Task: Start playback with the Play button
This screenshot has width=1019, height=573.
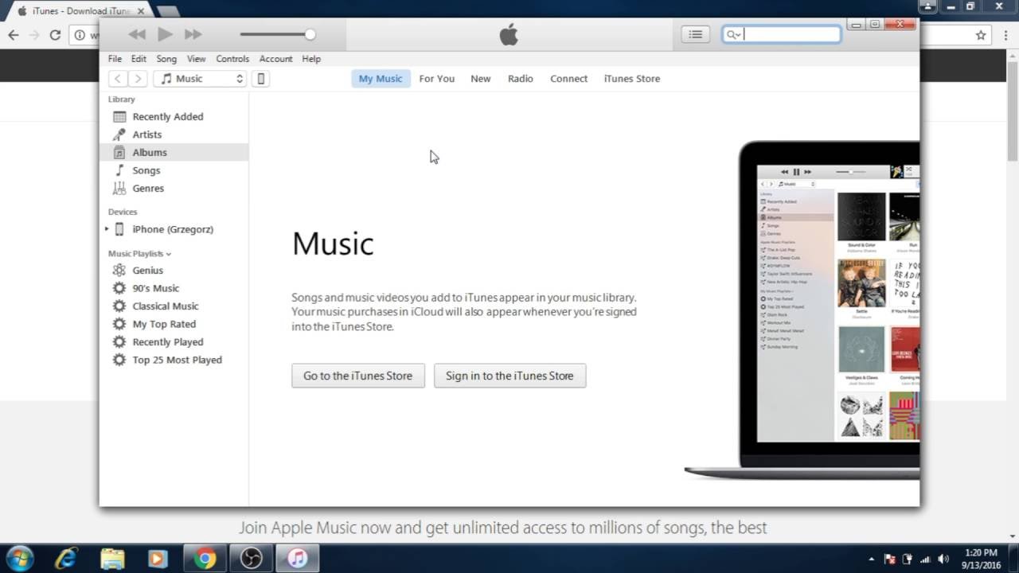Action: [165, 34]
